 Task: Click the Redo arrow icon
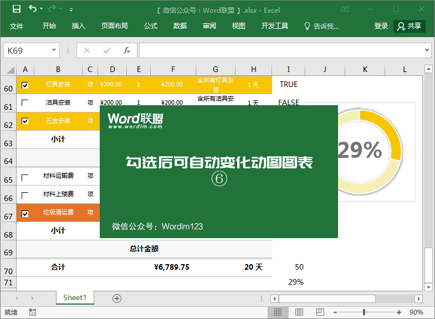[52, 9]
